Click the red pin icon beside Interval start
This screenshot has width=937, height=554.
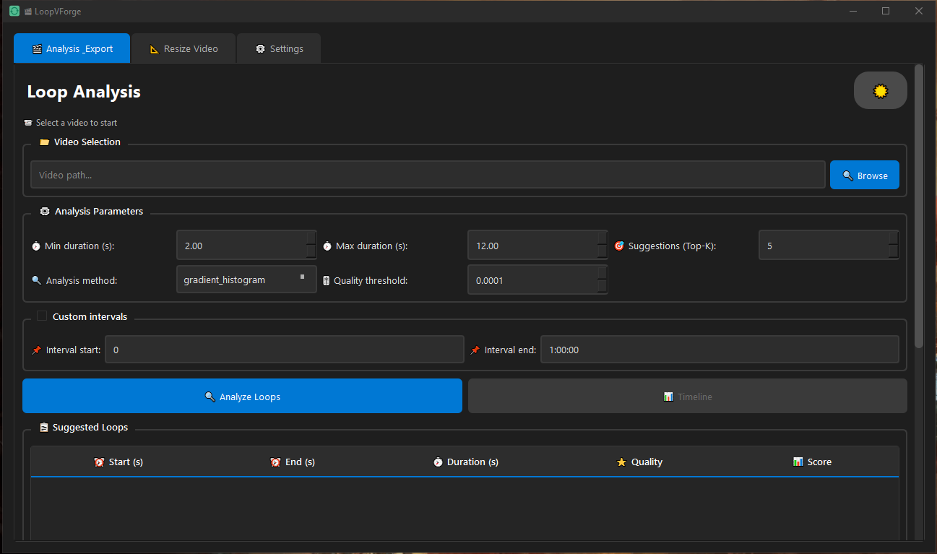(x=37, y=350)
